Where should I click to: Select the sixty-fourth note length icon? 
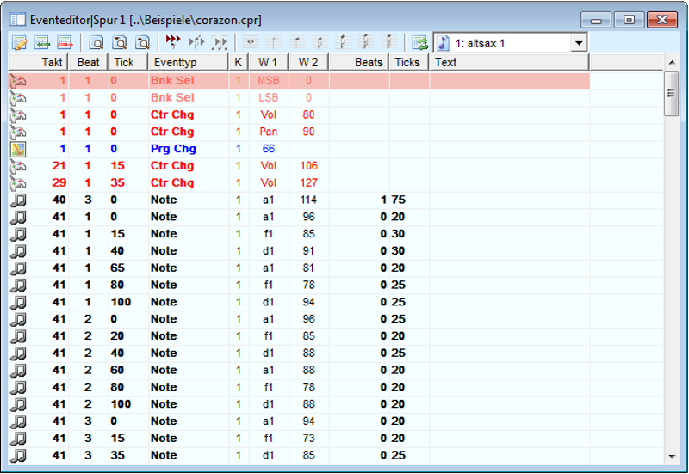coord(389,42)
